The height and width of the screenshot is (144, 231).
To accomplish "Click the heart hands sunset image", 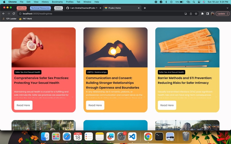I will pyautogui.click(x=115, y=47).
